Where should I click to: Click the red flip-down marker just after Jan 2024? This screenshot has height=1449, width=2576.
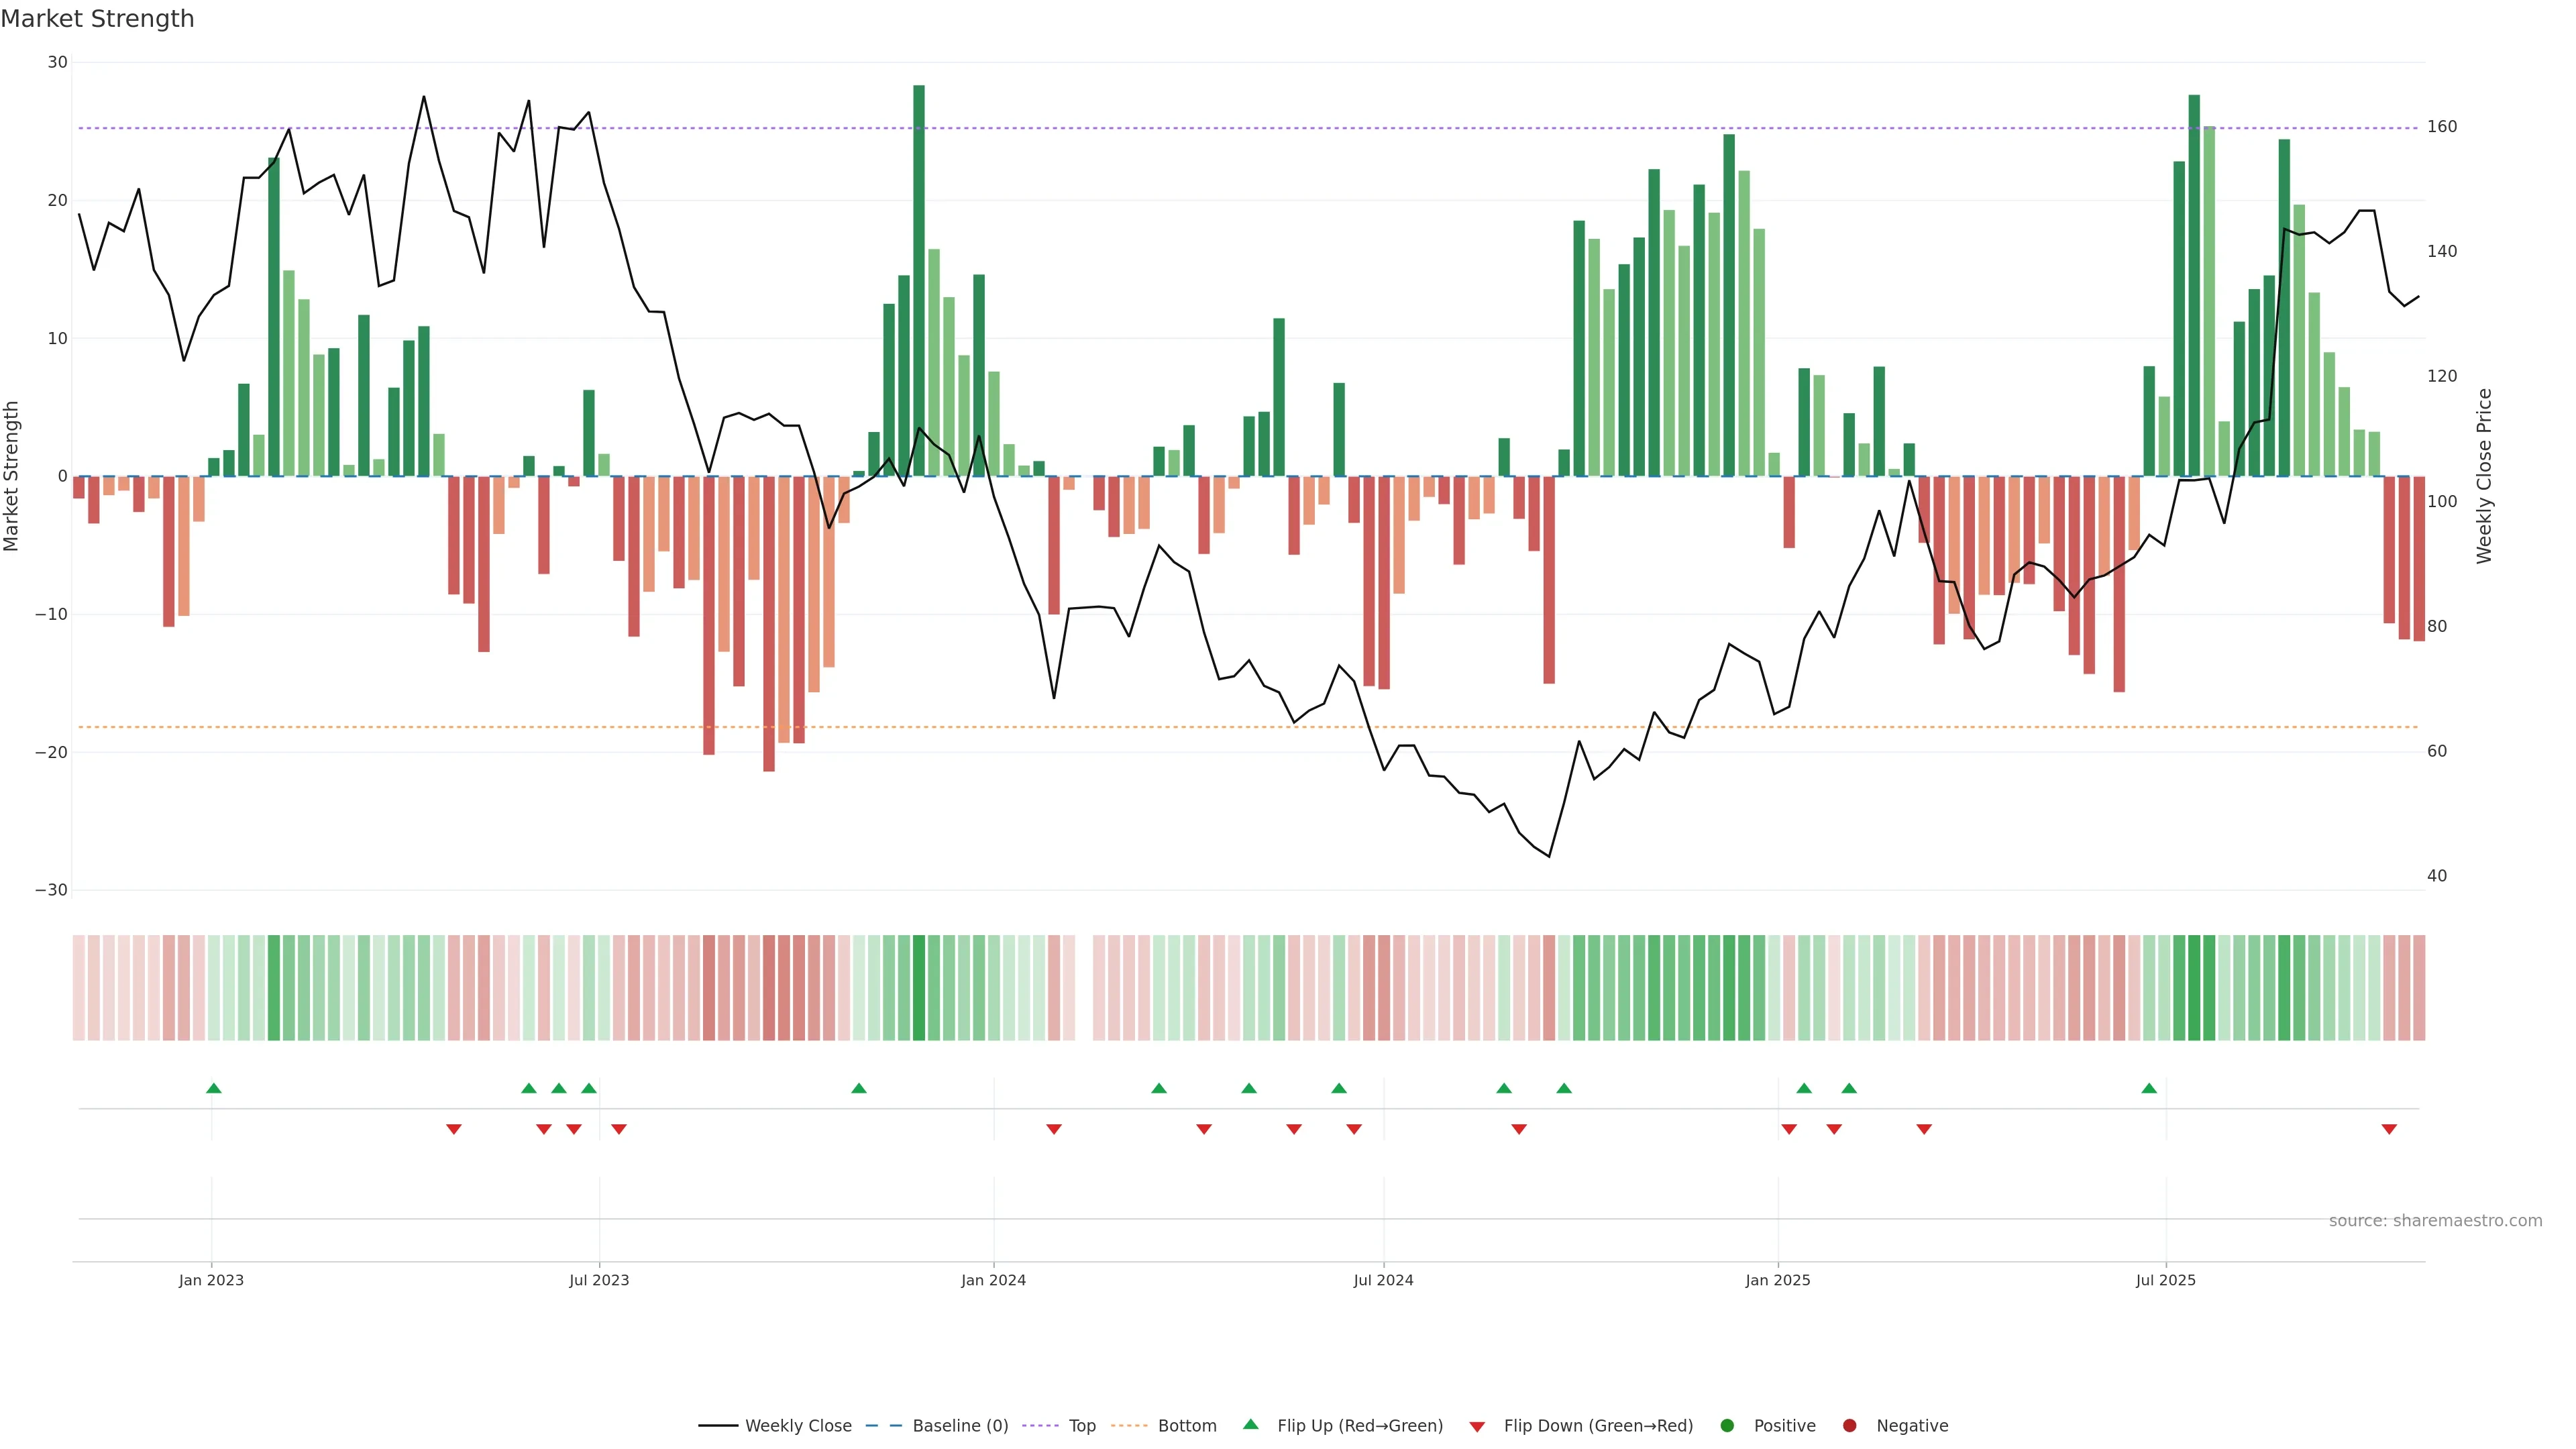(x=1054, y=1129)
